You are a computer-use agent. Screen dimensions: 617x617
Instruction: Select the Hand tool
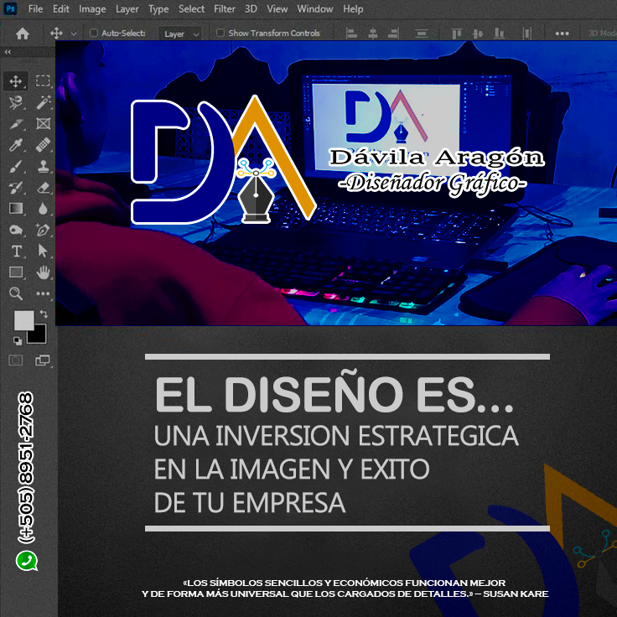point(44,272)
